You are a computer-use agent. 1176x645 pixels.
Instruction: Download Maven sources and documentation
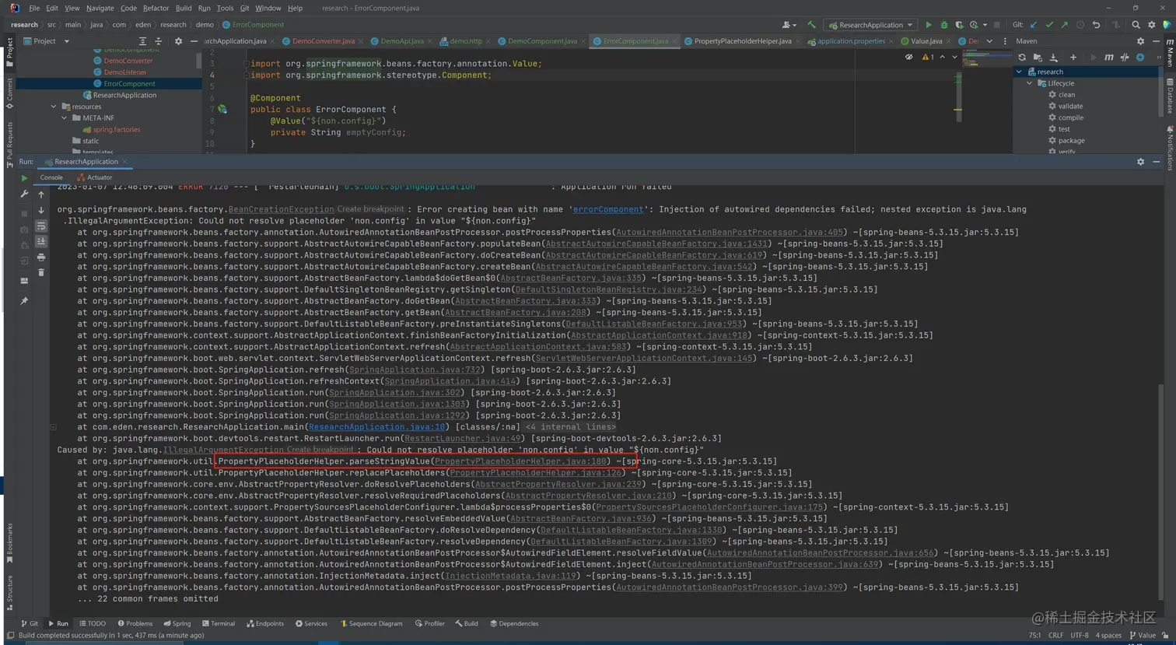pos(1054,58)
